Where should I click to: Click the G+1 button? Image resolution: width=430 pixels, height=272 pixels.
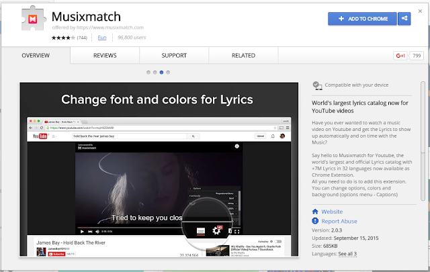point(400,56)
